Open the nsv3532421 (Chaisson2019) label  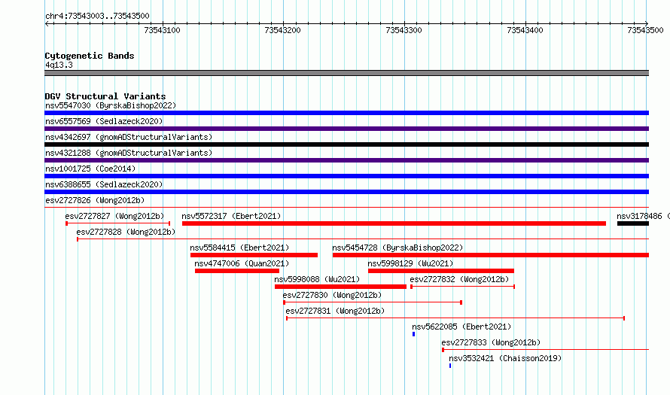coord(505,358)
